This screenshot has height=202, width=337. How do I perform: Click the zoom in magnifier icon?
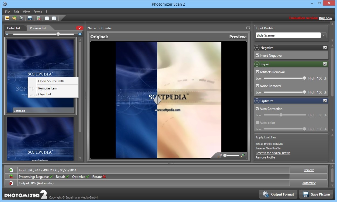242,156
